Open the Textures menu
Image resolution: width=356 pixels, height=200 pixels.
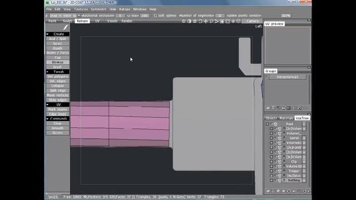81,9
